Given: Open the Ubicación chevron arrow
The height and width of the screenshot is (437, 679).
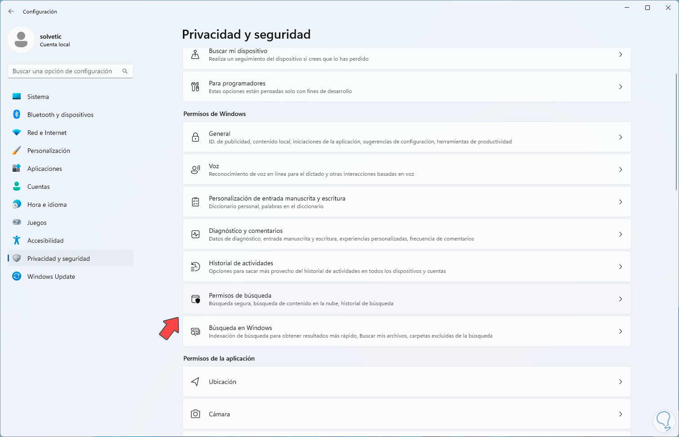Looking at the screenshot, I should 620,382.
